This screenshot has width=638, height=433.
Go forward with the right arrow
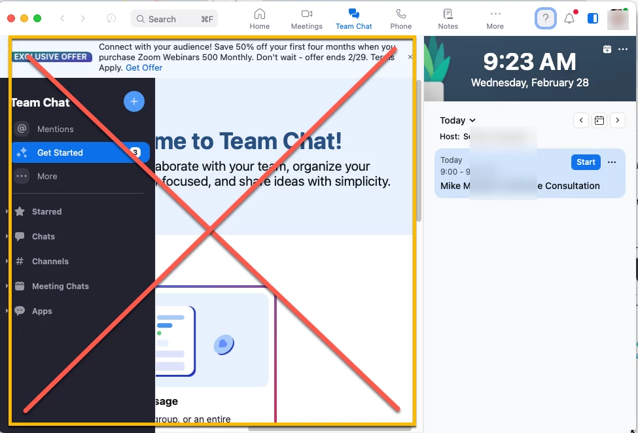point(83,18)
